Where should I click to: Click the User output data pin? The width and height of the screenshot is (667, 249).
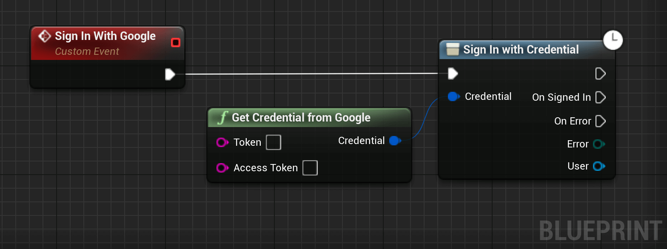pos(599,166)
